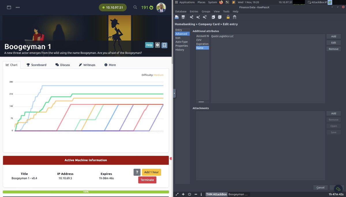
Task: Click the Help button on the room banner
Action: [149, 45]
